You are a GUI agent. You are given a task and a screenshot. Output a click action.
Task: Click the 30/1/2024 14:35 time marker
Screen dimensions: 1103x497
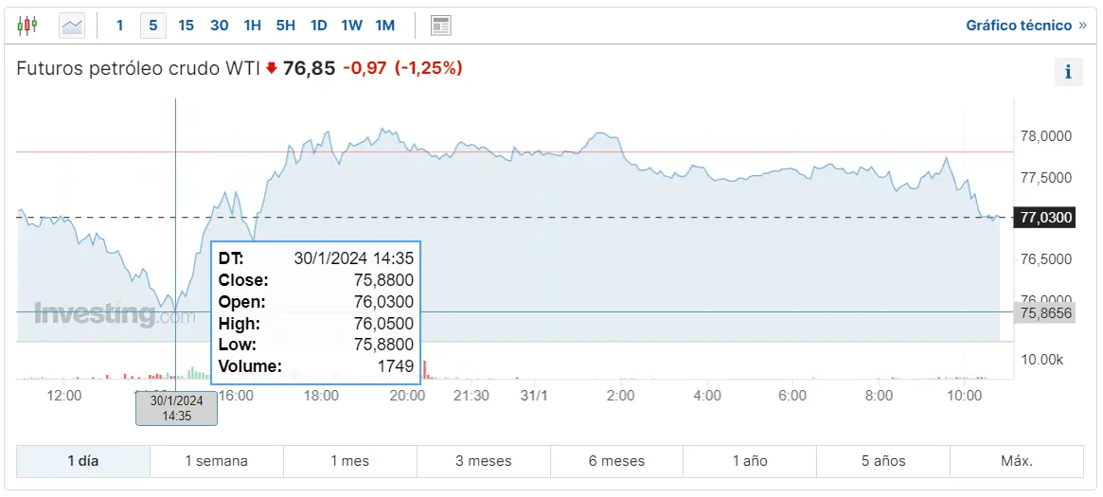click(177, 408)
